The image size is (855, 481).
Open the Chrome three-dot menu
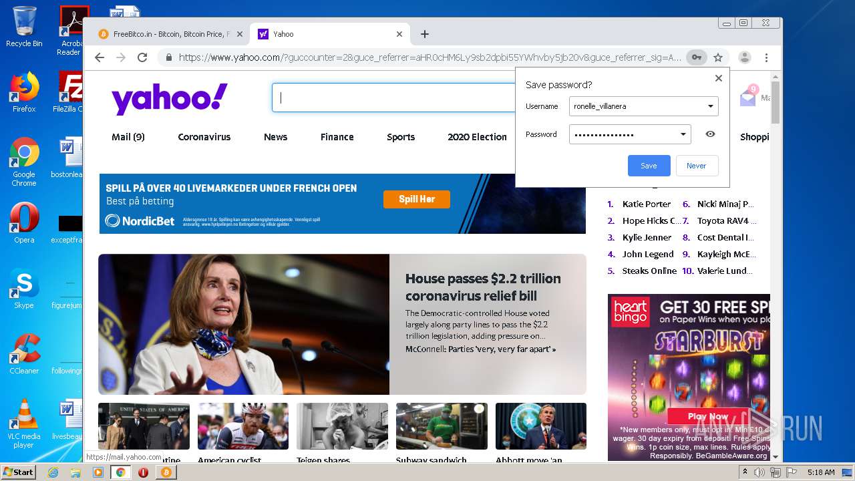click(766, 57)
